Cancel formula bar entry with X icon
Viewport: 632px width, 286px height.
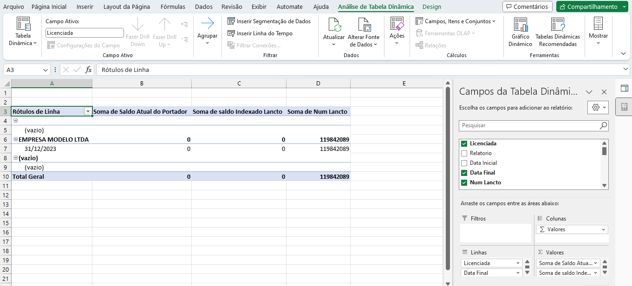[66, 70]
